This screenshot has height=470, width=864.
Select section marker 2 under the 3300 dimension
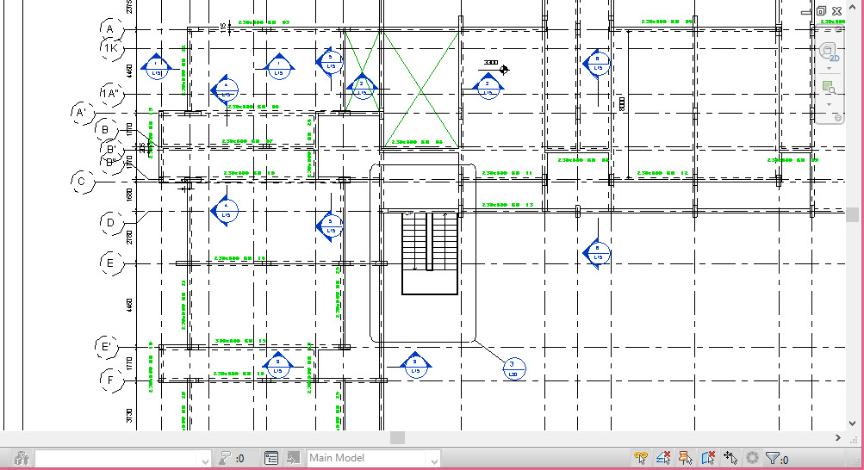[x=488, y=86]
